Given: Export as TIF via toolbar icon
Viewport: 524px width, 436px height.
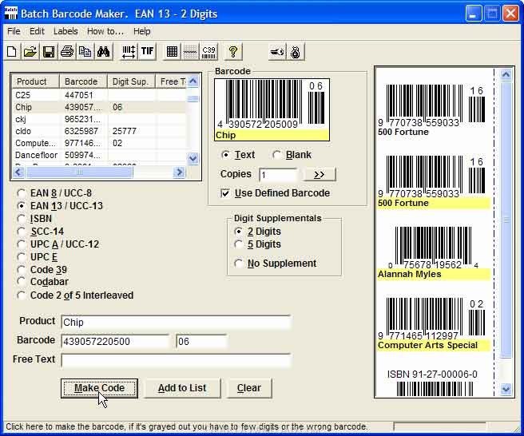Looking at the screenshot, I should click(147, 52).
